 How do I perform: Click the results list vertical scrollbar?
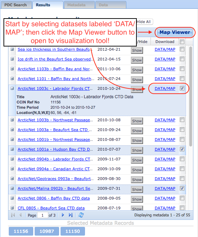tap(191, 96)
